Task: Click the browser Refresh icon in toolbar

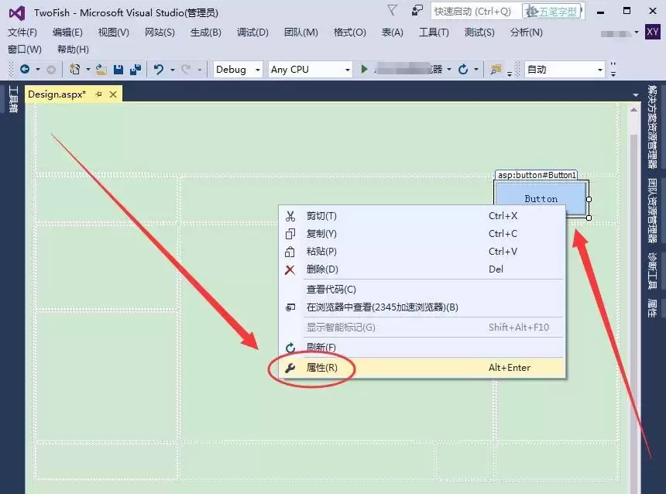Action: (463, 69)
